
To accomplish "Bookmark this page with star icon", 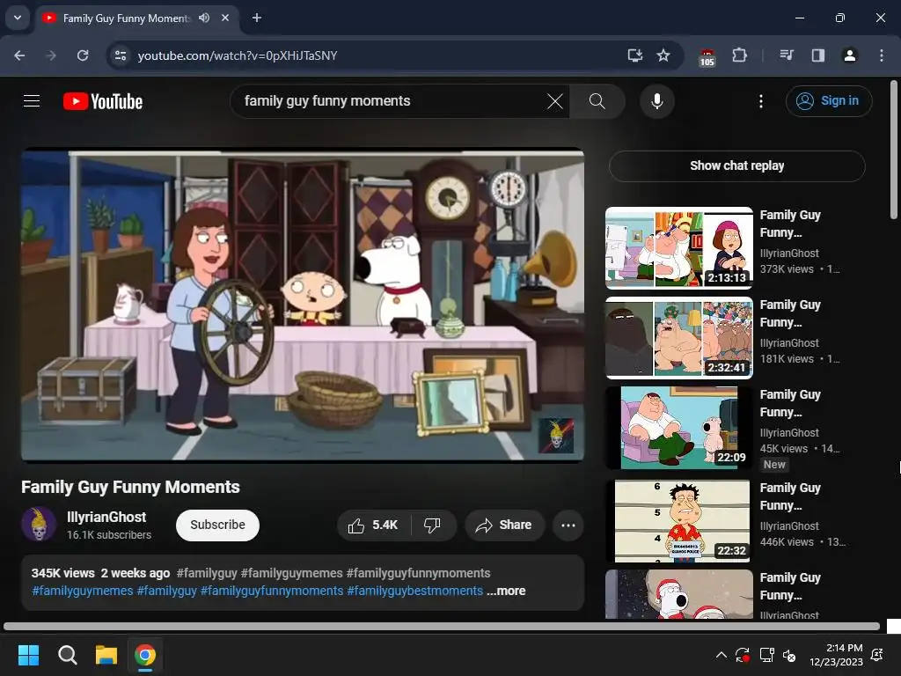I will click(663, 55).
